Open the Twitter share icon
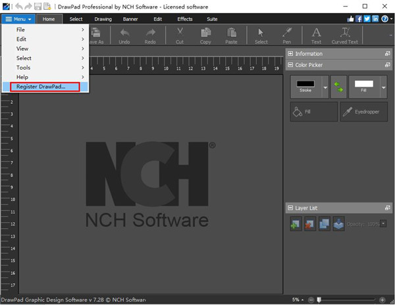 tap(367, 19)
